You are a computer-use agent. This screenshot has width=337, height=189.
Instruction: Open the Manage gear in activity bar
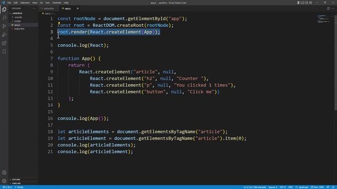4,181
